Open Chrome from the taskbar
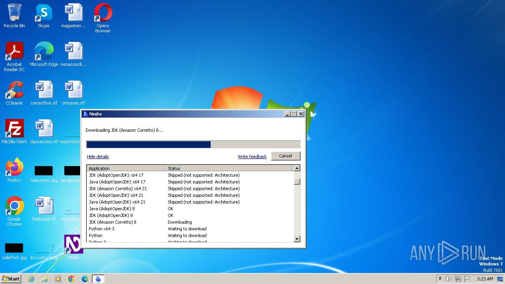 tap(71, 279)
